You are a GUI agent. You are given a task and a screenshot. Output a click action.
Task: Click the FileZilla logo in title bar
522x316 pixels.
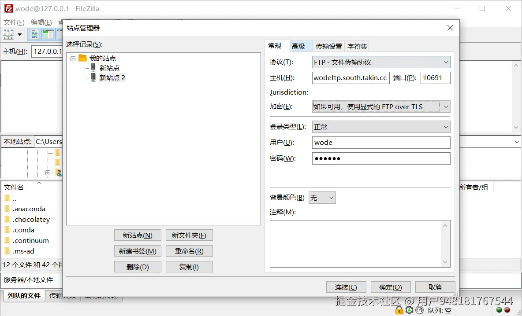[8, 9]
